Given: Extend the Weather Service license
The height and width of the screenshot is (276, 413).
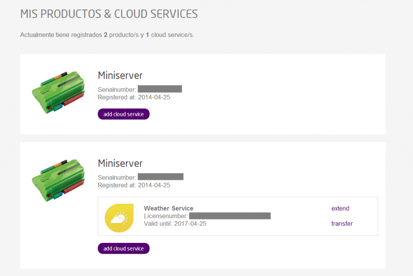Looking at the screenshot, I should [x=340, y=208].
